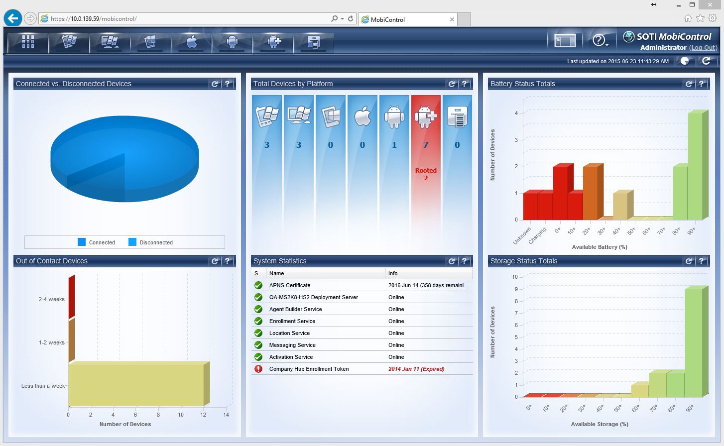Click the 2014 Jan 11 (Expired) text

pos(416,369)
